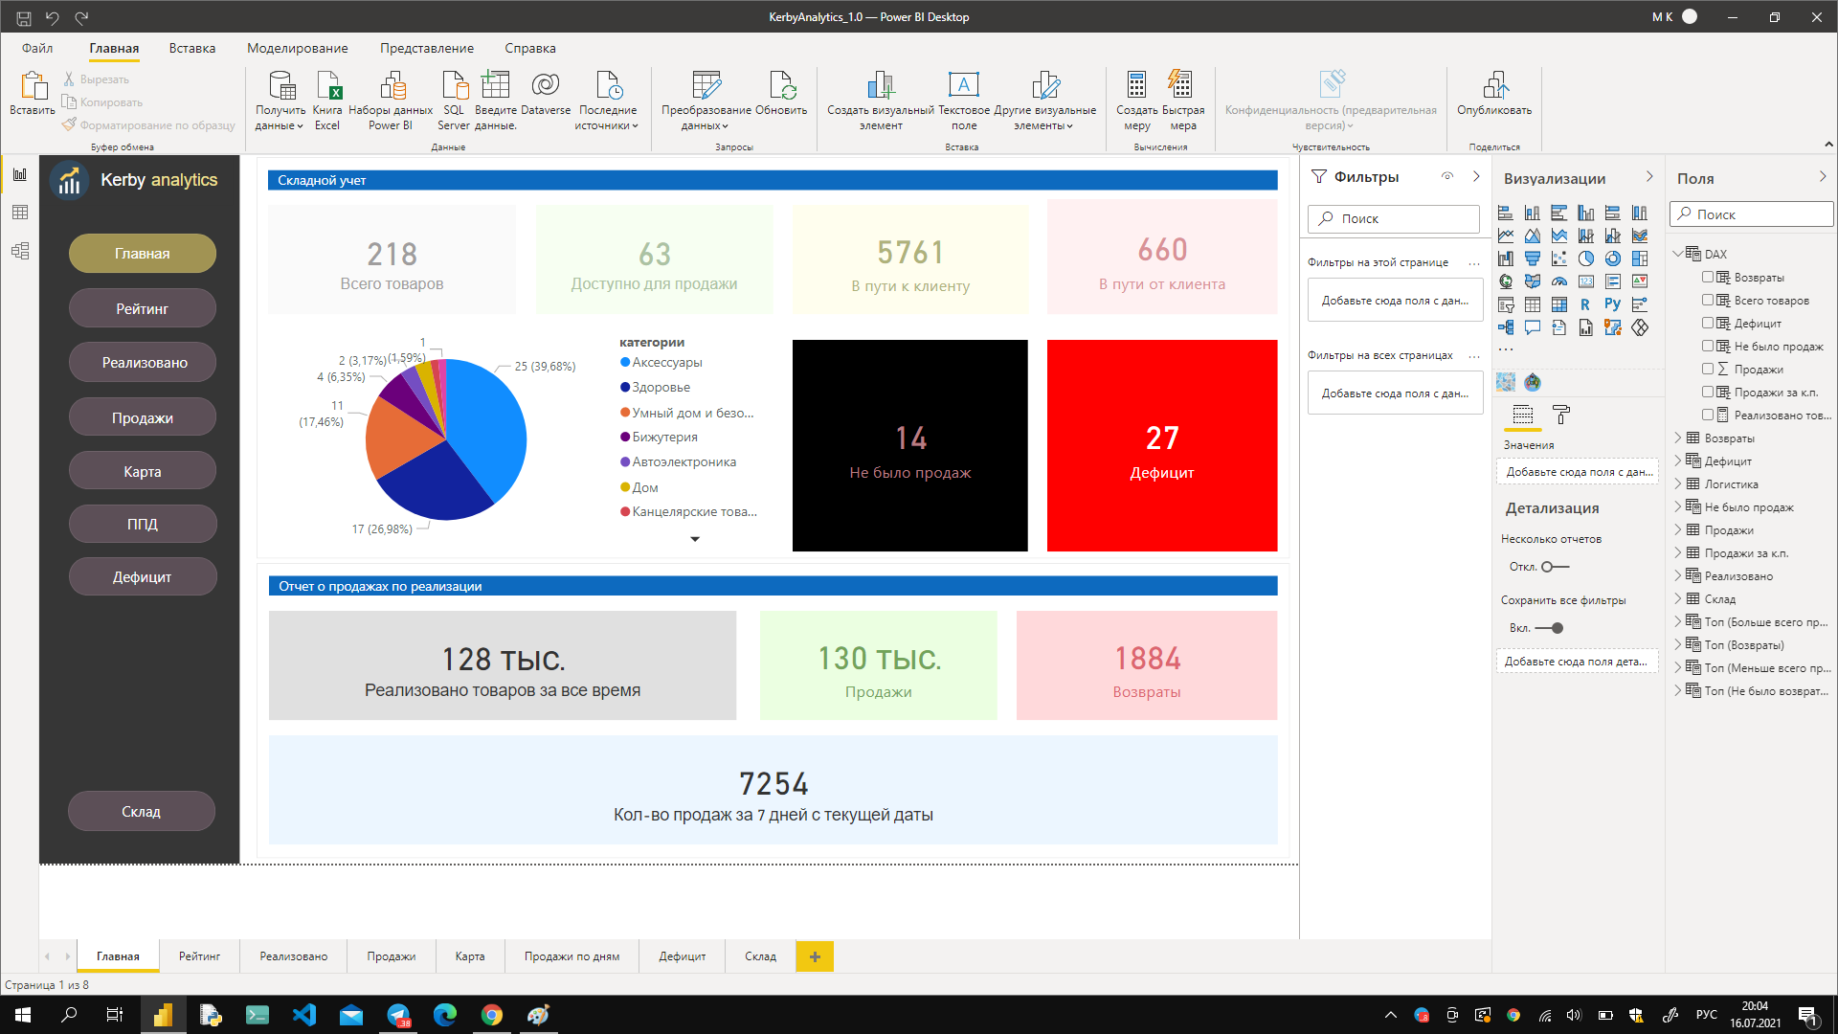Screen dimensions: 1838x1034
Task: Collapse the DAX table group
Action: 1678,255
